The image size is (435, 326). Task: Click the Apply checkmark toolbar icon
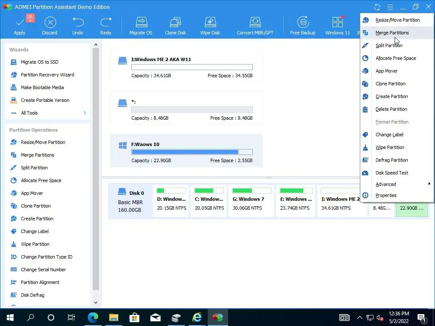coord(20,22)
